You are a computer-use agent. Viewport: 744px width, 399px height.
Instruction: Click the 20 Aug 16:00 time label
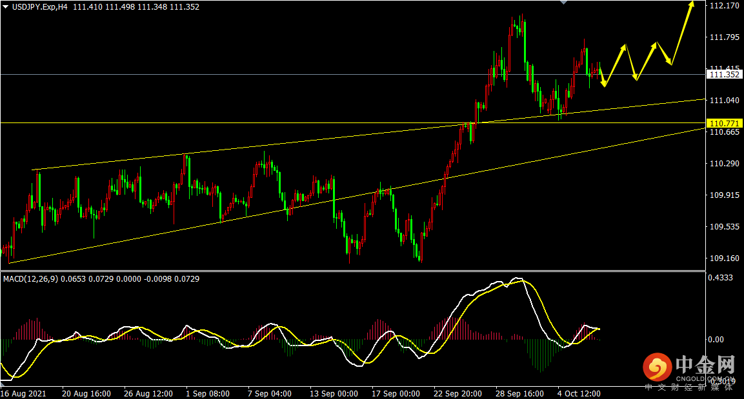click(86, 394)
